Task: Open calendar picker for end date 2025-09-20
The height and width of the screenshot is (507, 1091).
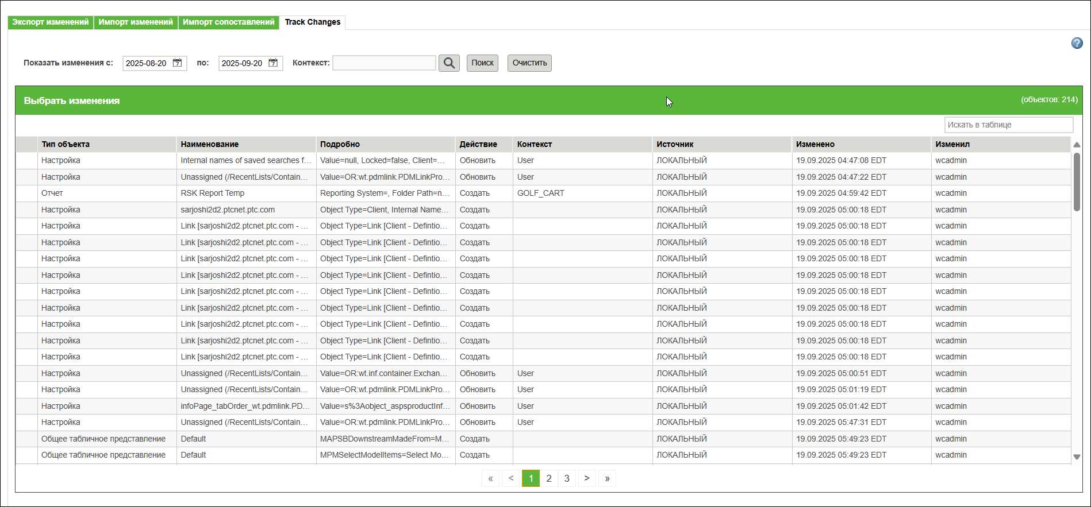Action: (x=273, y=63)
